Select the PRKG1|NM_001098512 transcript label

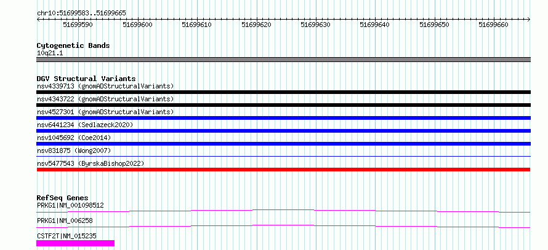point(70,205)
